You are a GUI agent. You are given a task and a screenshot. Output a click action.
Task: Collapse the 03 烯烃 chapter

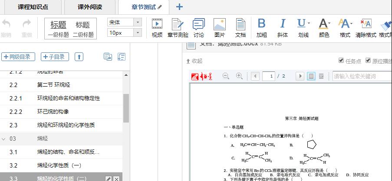(4, 139)
